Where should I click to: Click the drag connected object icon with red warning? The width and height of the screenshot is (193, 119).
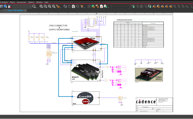[10, 6]
